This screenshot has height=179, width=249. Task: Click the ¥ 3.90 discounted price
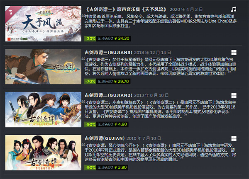[120, 167]
